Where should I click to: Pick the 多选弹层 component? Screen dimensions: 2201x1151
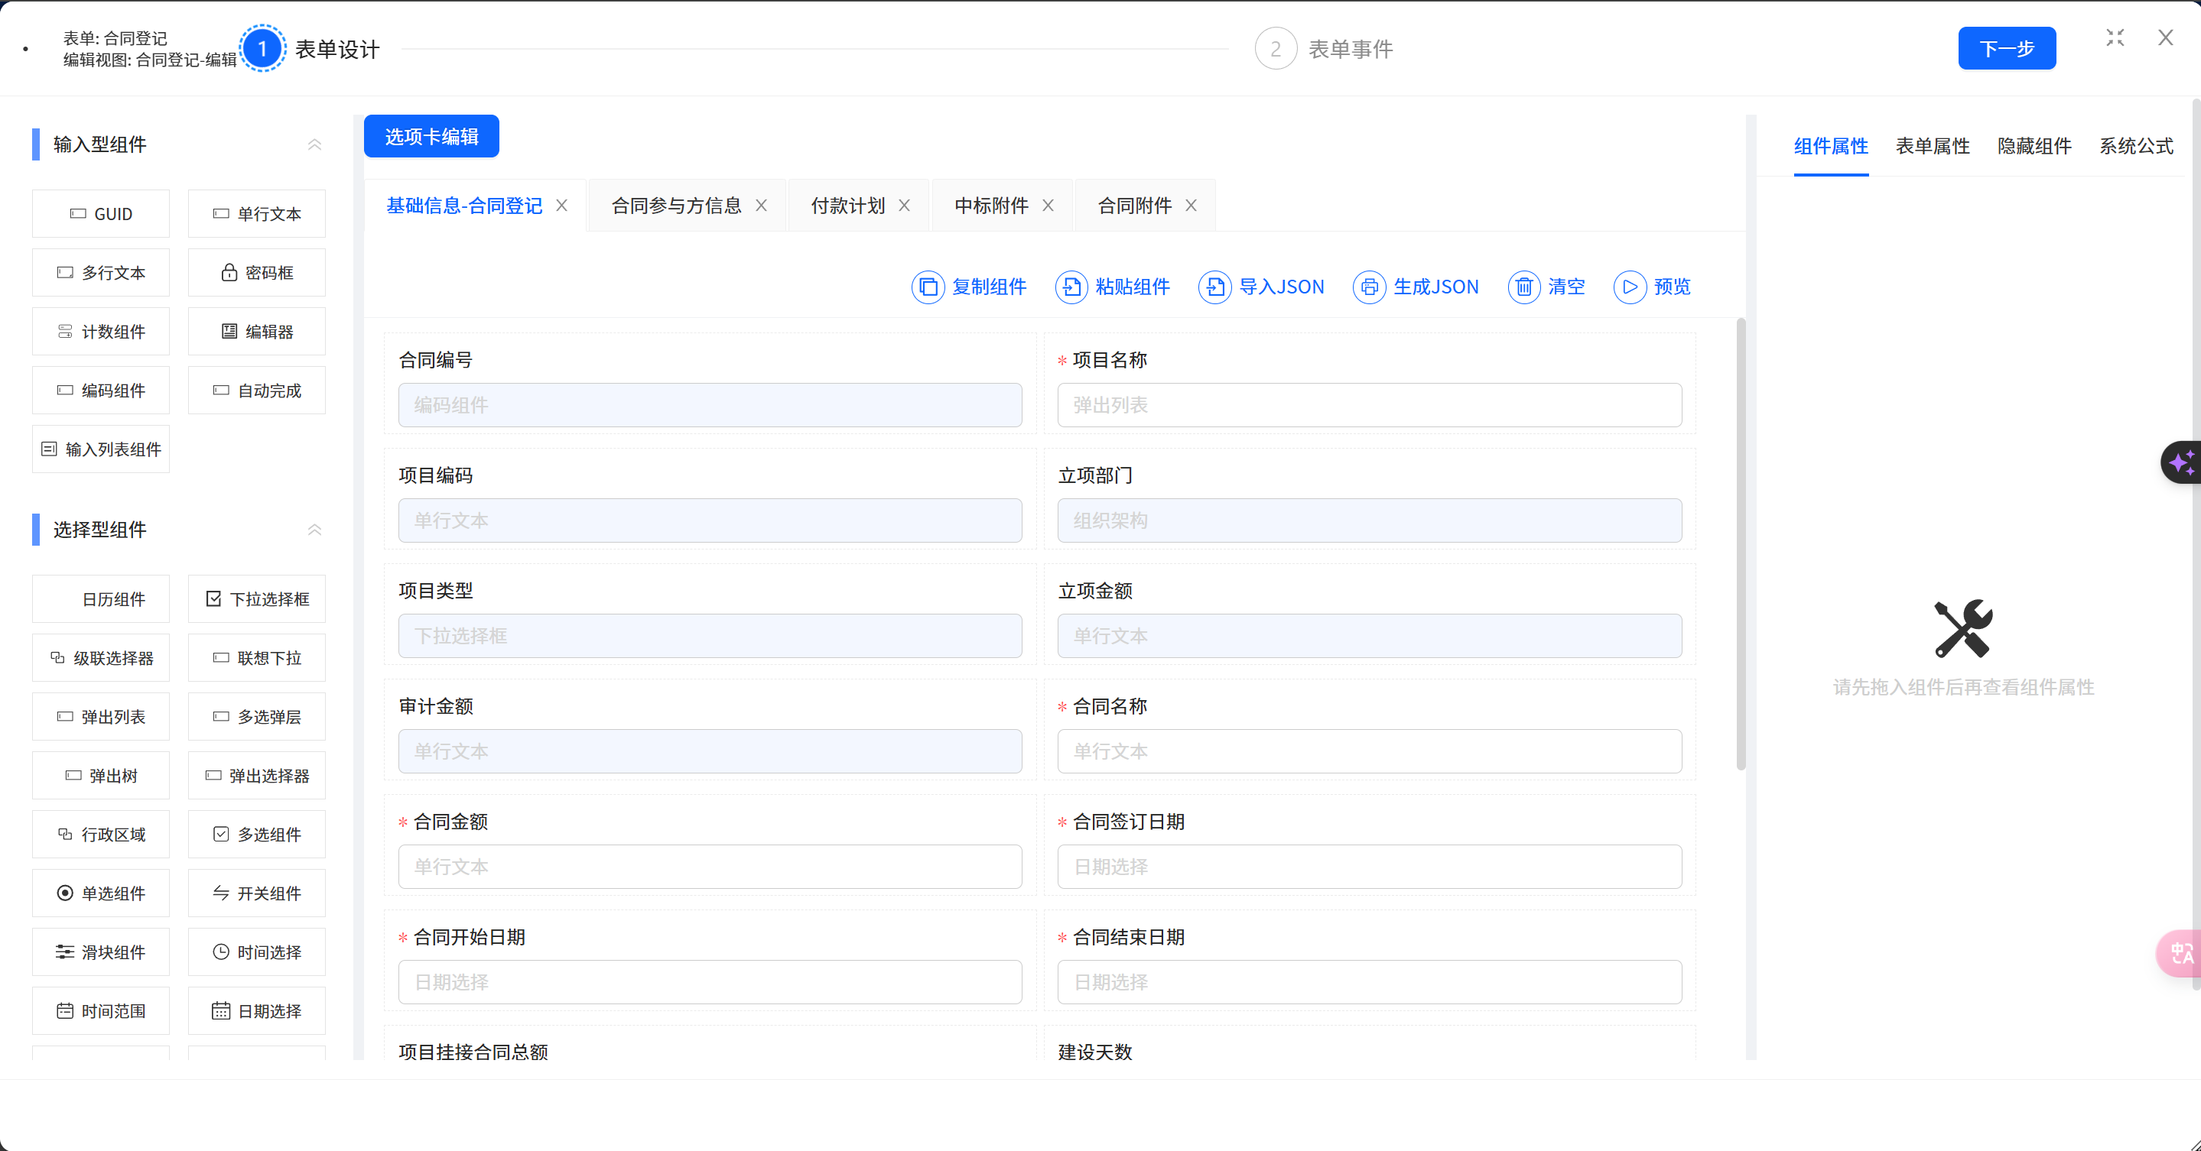[256, 717]
